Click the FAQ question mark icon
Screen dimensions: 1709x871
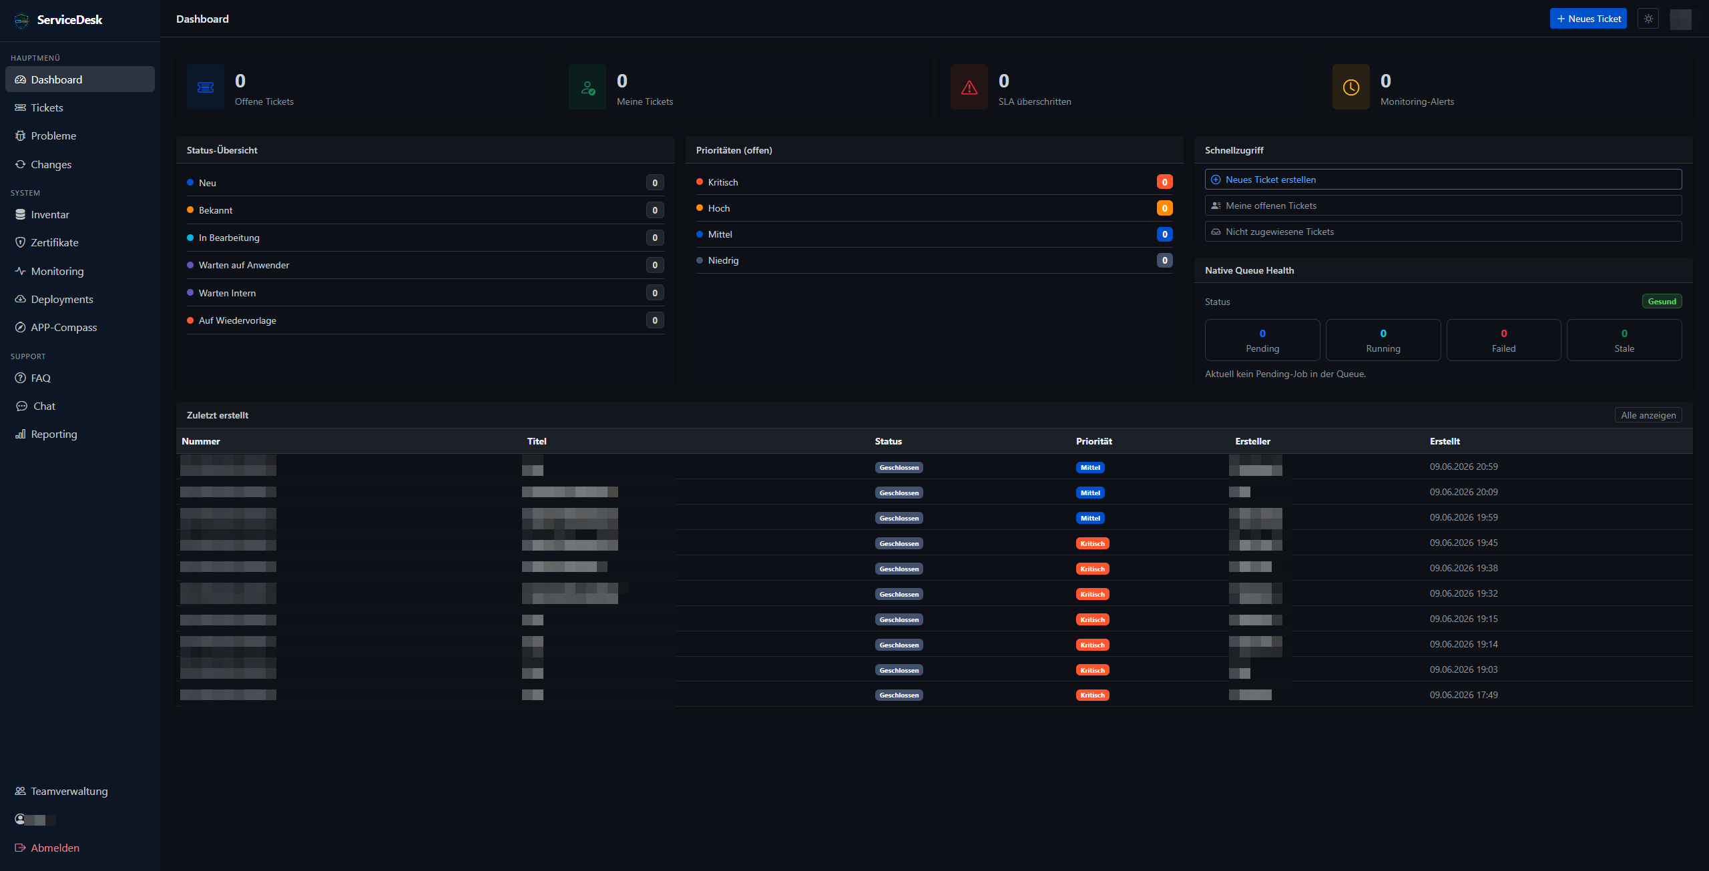[x=20, y=378]
